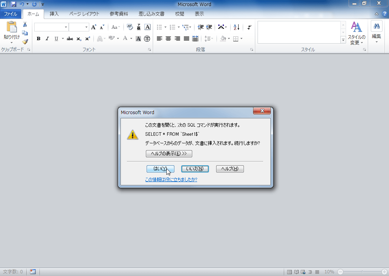Open the font name dropdown

click(x=66, y=27)
